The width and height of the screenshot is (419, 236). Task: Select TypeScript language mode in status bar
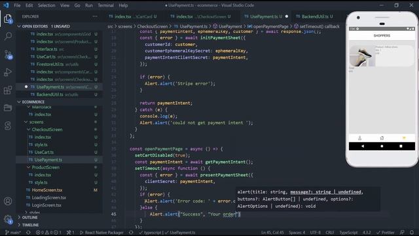click(348, 233)
